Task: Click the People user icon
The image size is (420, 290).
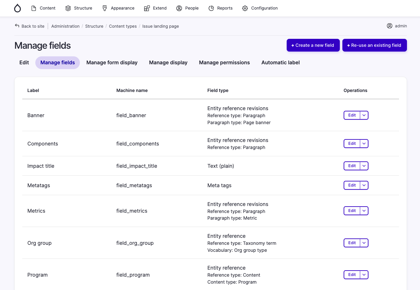Action: click(179, 8)
